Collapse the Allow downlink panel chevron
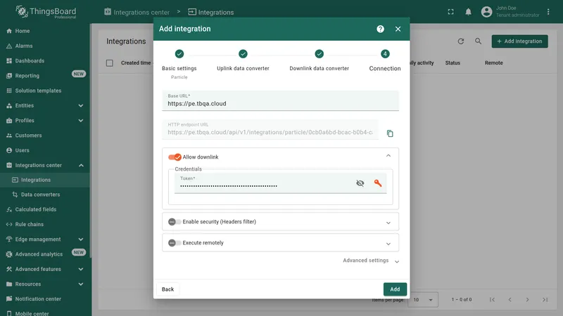Screen dimensions: 563x316 (x=388, y=156)
